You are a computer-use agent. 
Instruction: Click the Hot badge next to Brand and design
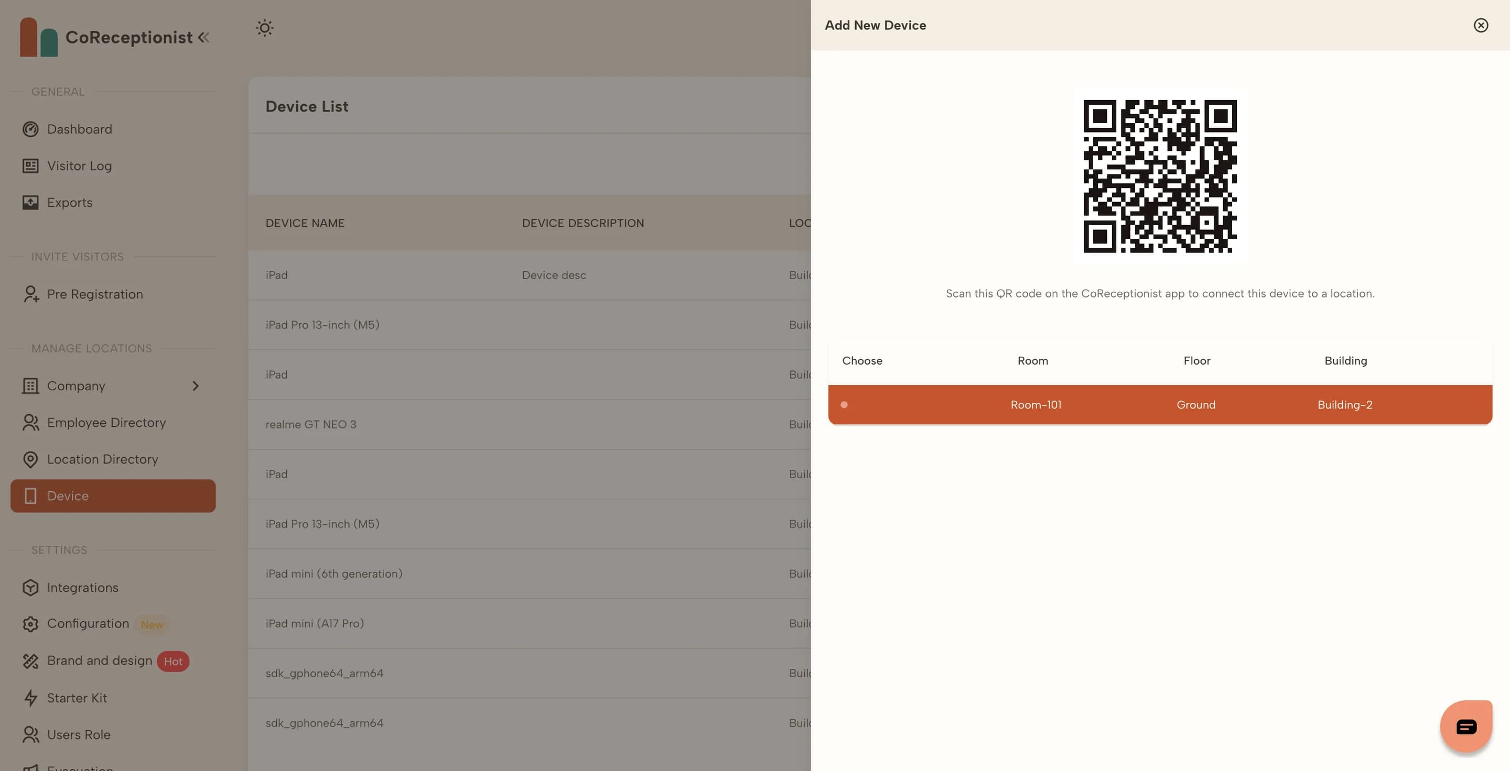[173, 662]
